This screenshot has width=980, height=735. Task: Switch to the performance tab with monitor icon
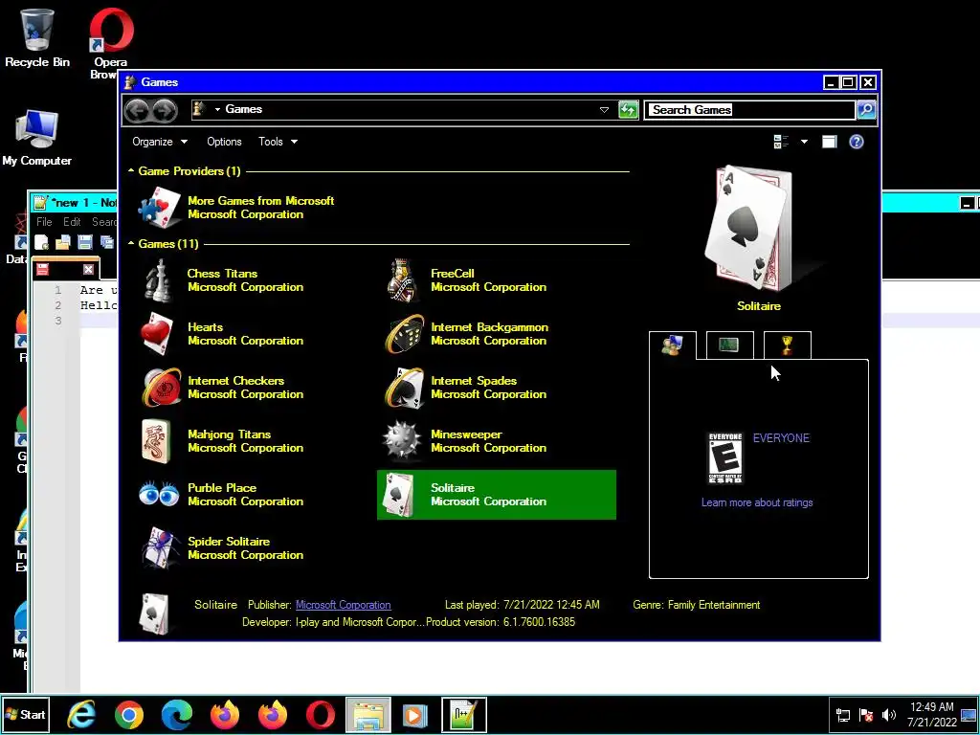[x=729, y=345]
